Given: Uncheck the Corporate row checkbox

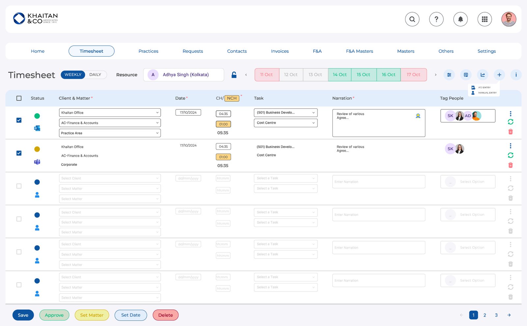Looking at the screenshot, I should pos(19,153).
